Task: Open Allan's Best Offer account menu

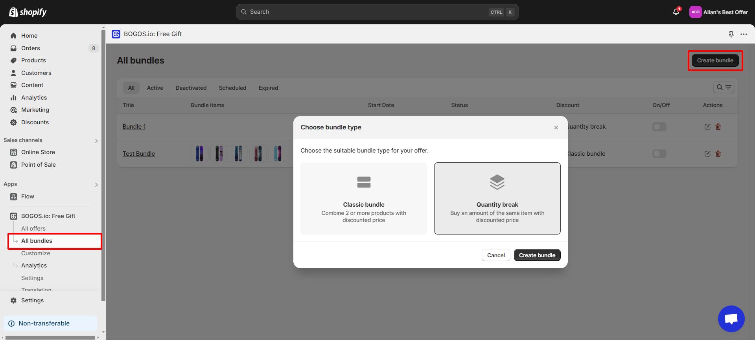Action: (x=718, y=12)
